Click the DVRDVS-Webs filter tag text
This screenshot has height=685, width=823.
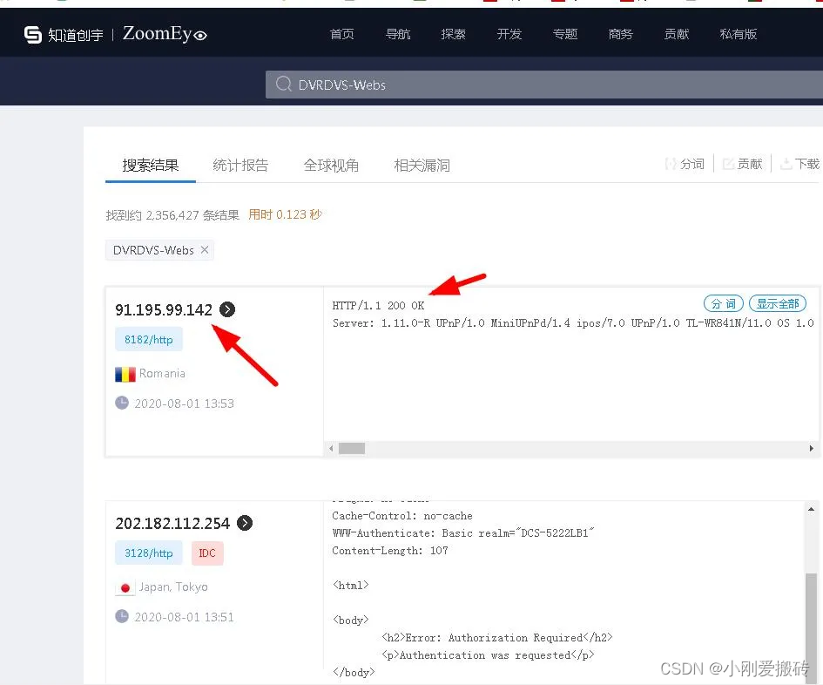[x=153, y=250]
